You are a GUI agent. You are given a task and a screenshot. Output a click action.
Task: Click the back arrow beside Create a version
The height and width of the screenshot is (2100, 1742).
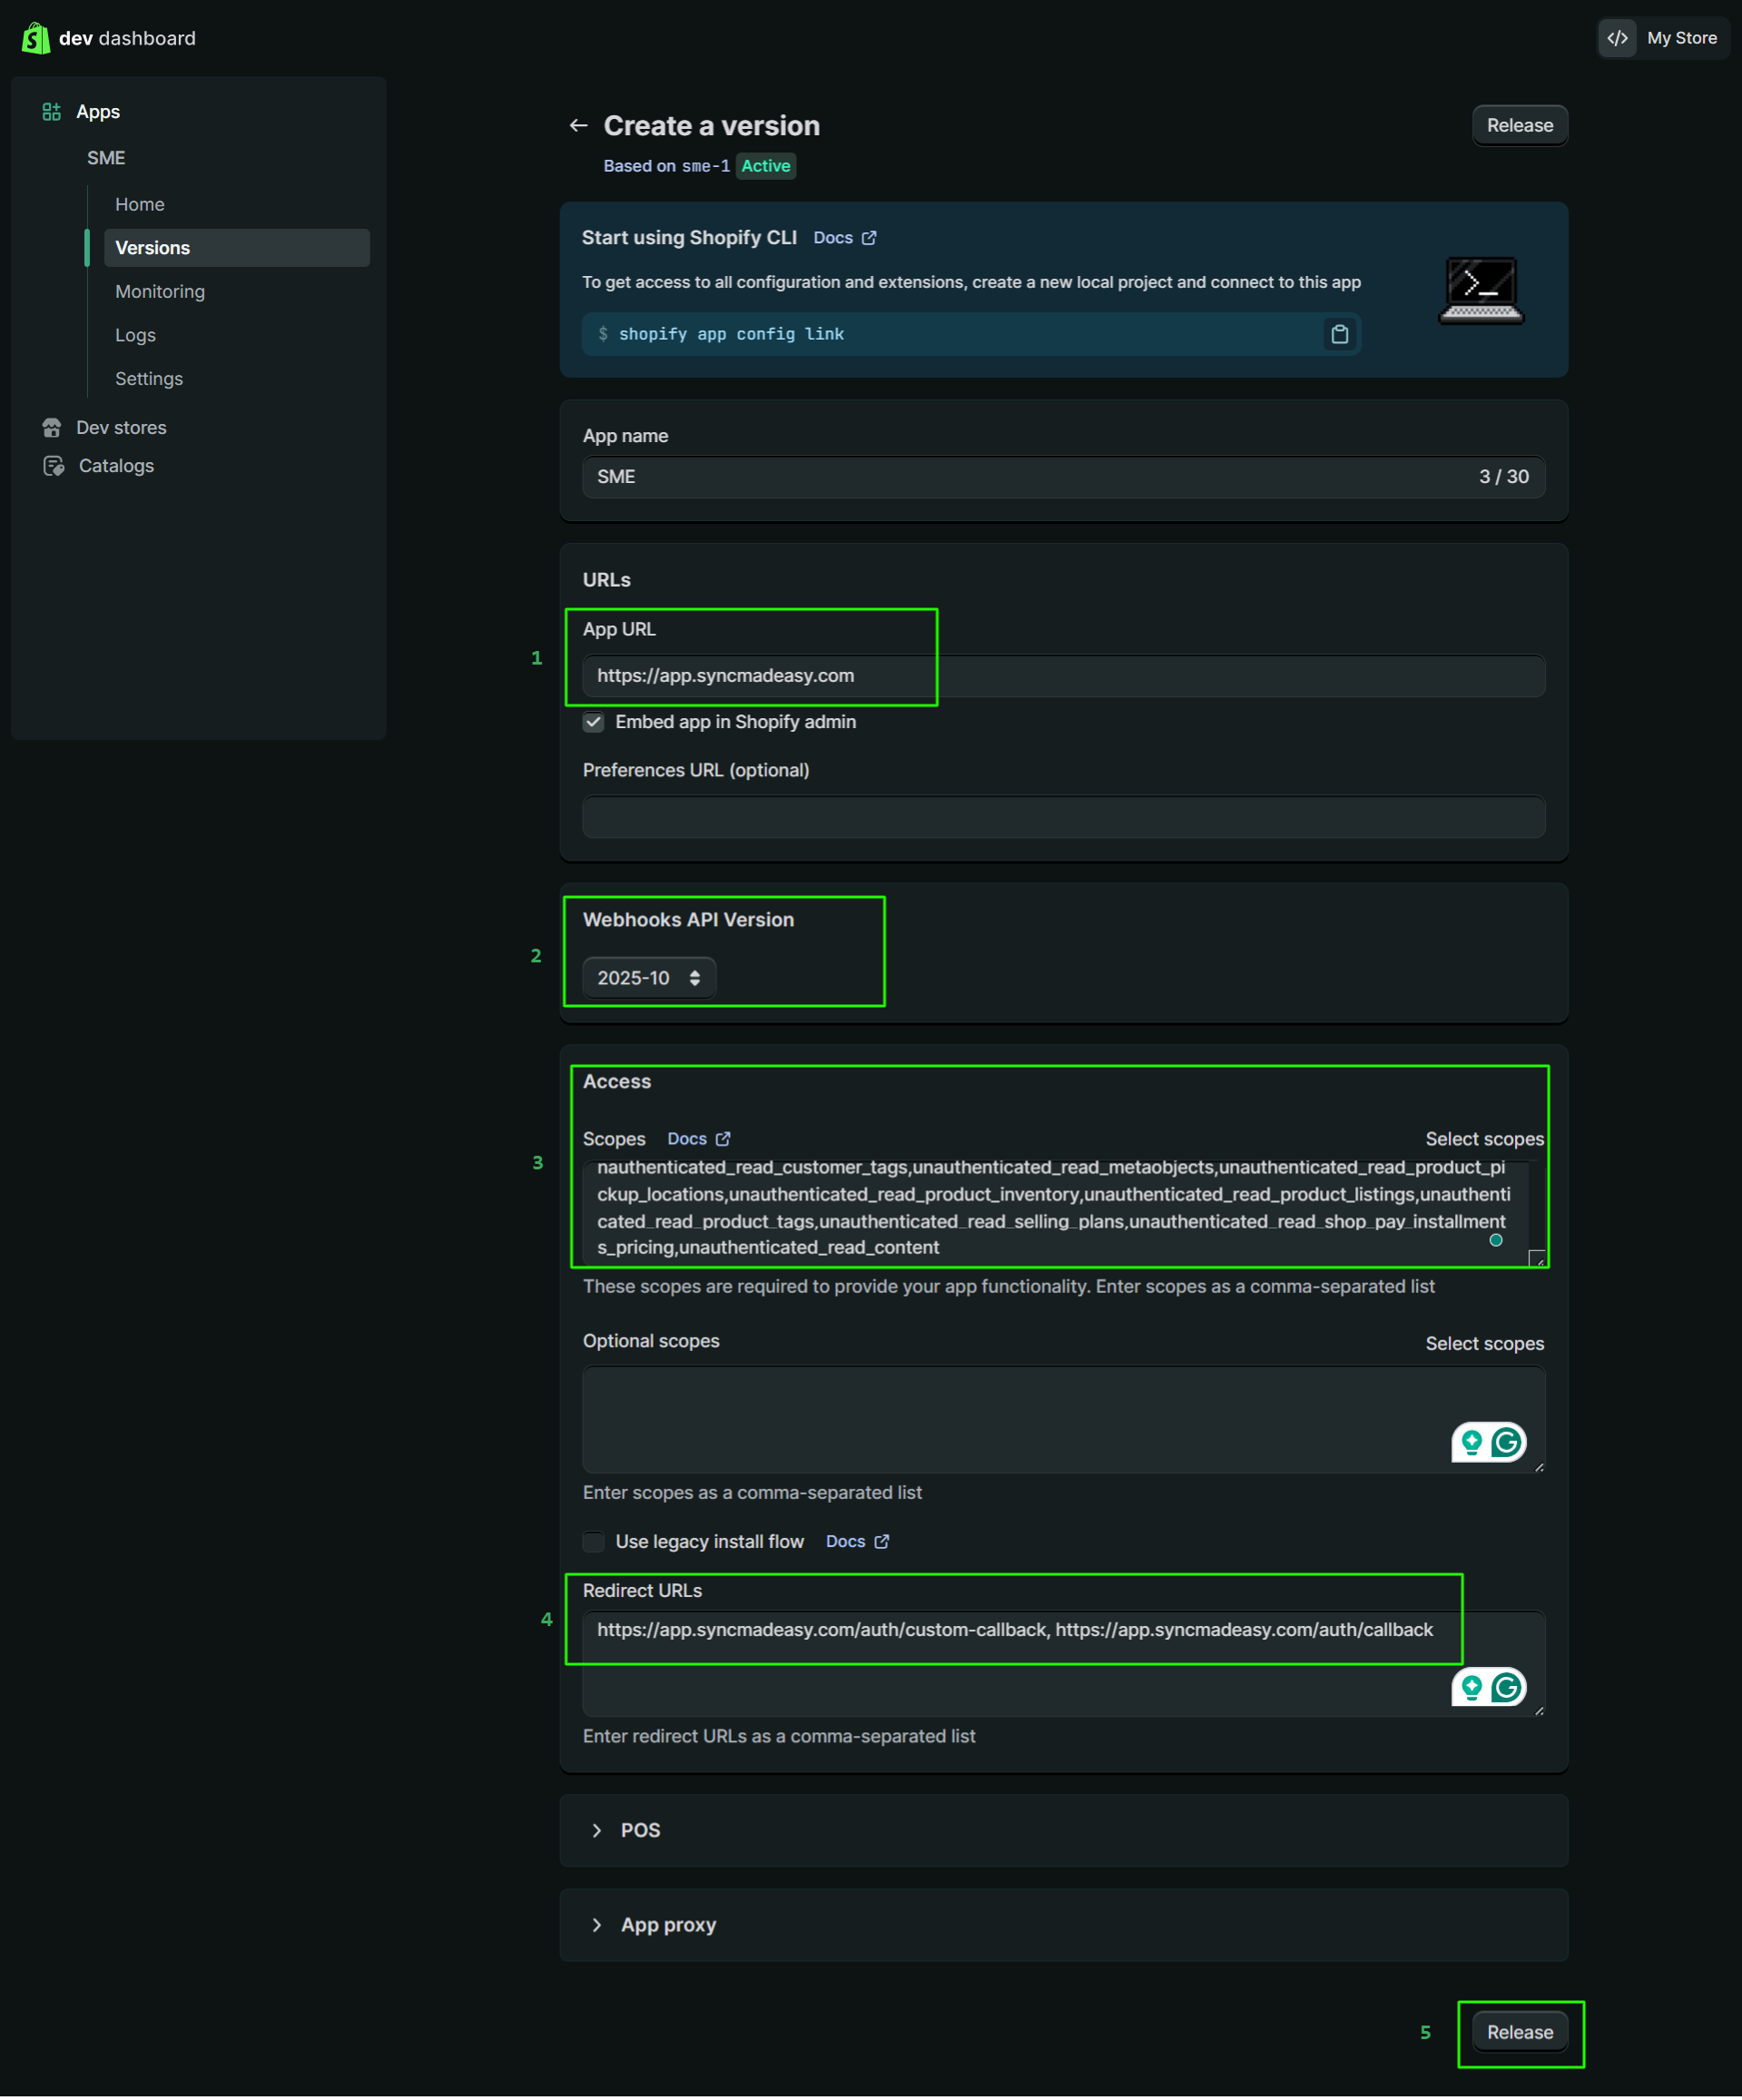click(578, 125)
